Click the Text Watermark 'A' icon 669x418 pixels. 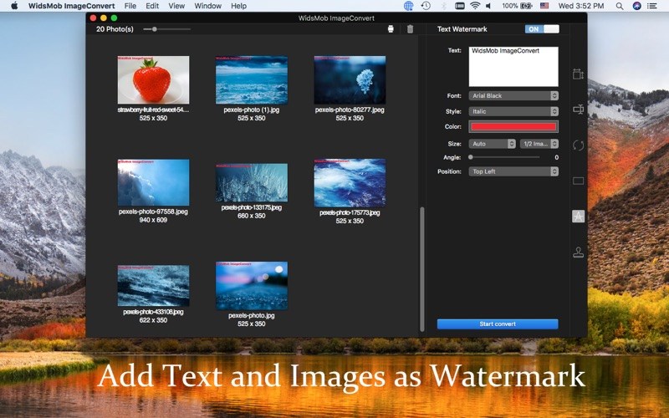pos(578,216)
